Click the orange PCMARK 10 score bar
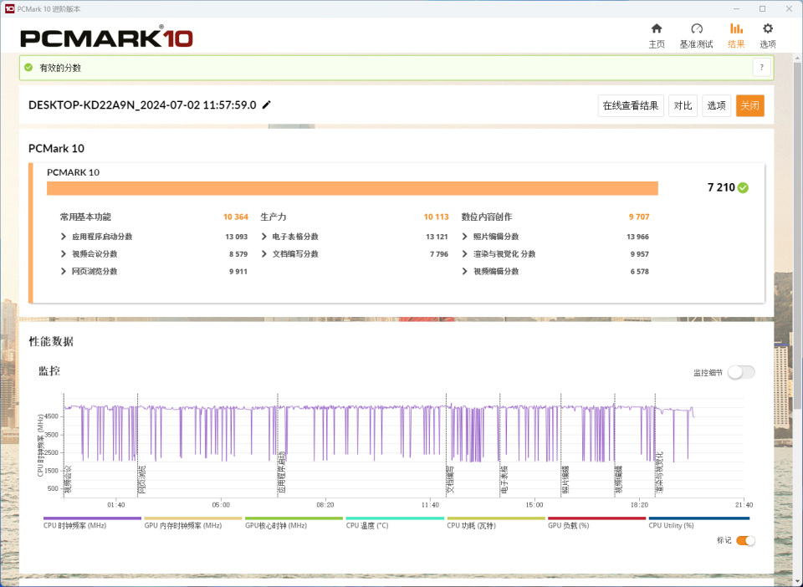 click(352, 188)
